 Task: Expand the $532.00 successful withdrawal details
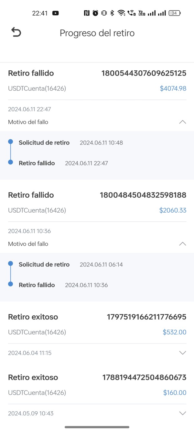(182, 353)
